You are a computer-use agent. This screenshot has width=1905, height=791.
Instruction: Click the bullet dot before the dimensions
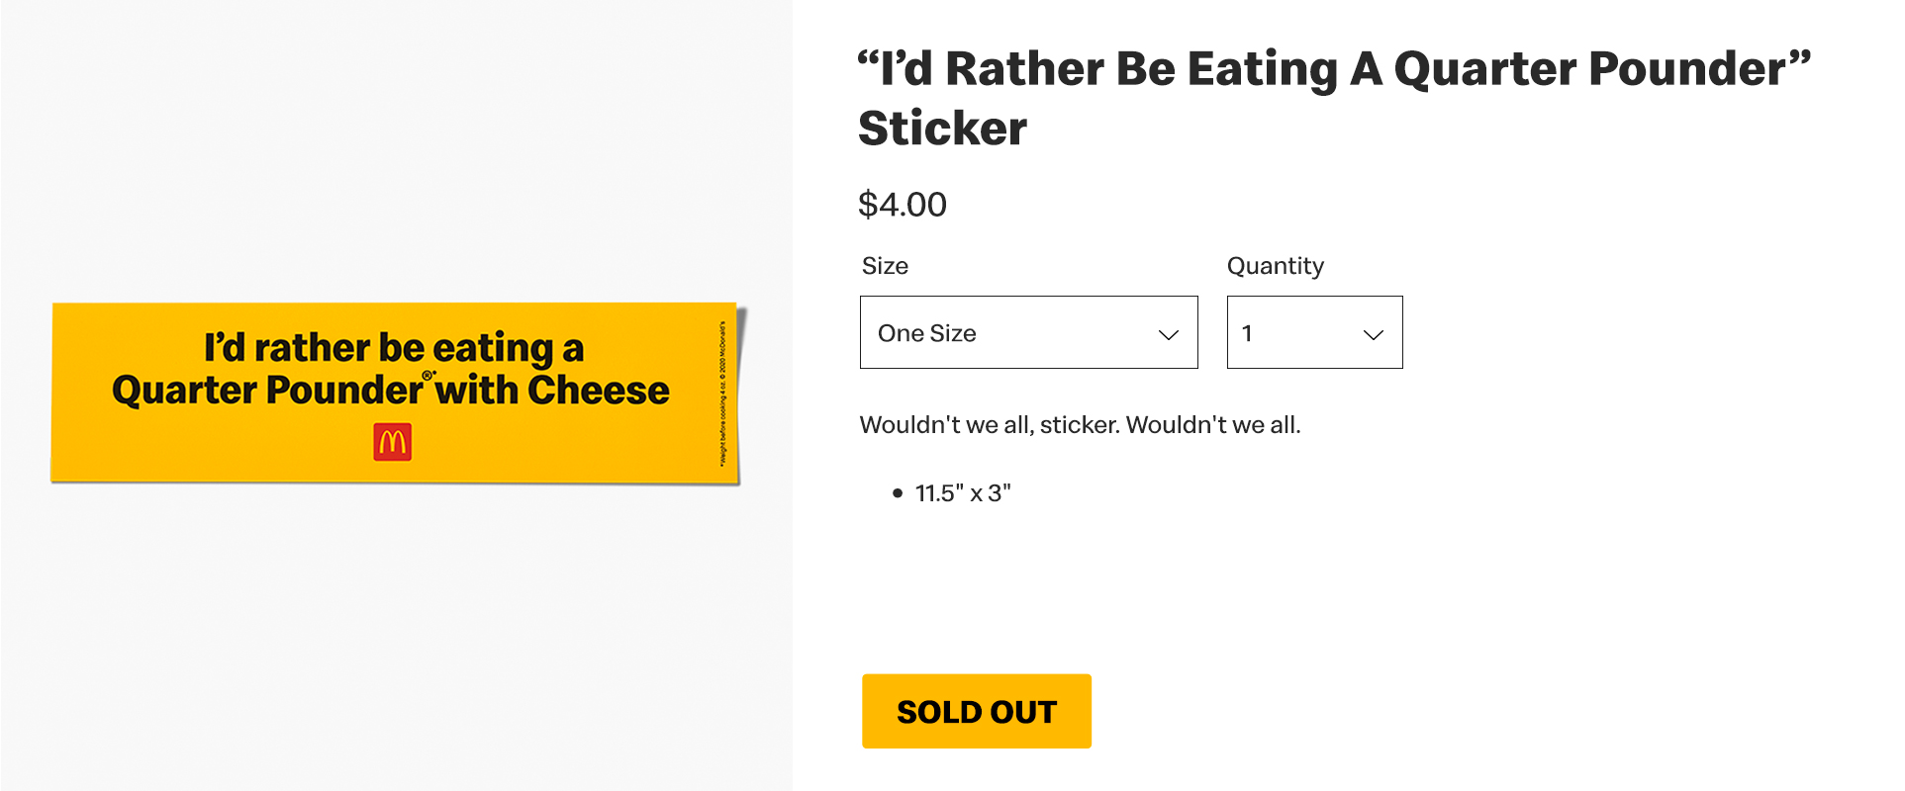click(x=898, y=492)
